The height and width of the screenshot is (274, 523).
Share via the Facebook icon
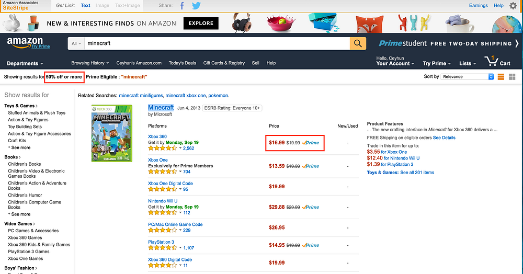[x=182, y=6]
